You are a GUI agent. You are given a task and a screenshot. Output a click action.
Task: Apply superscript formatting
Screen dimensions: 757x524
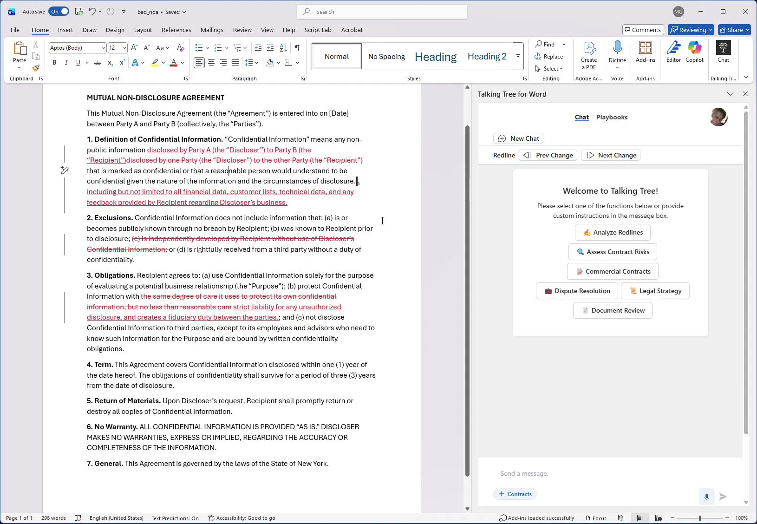tap(122, 63)
